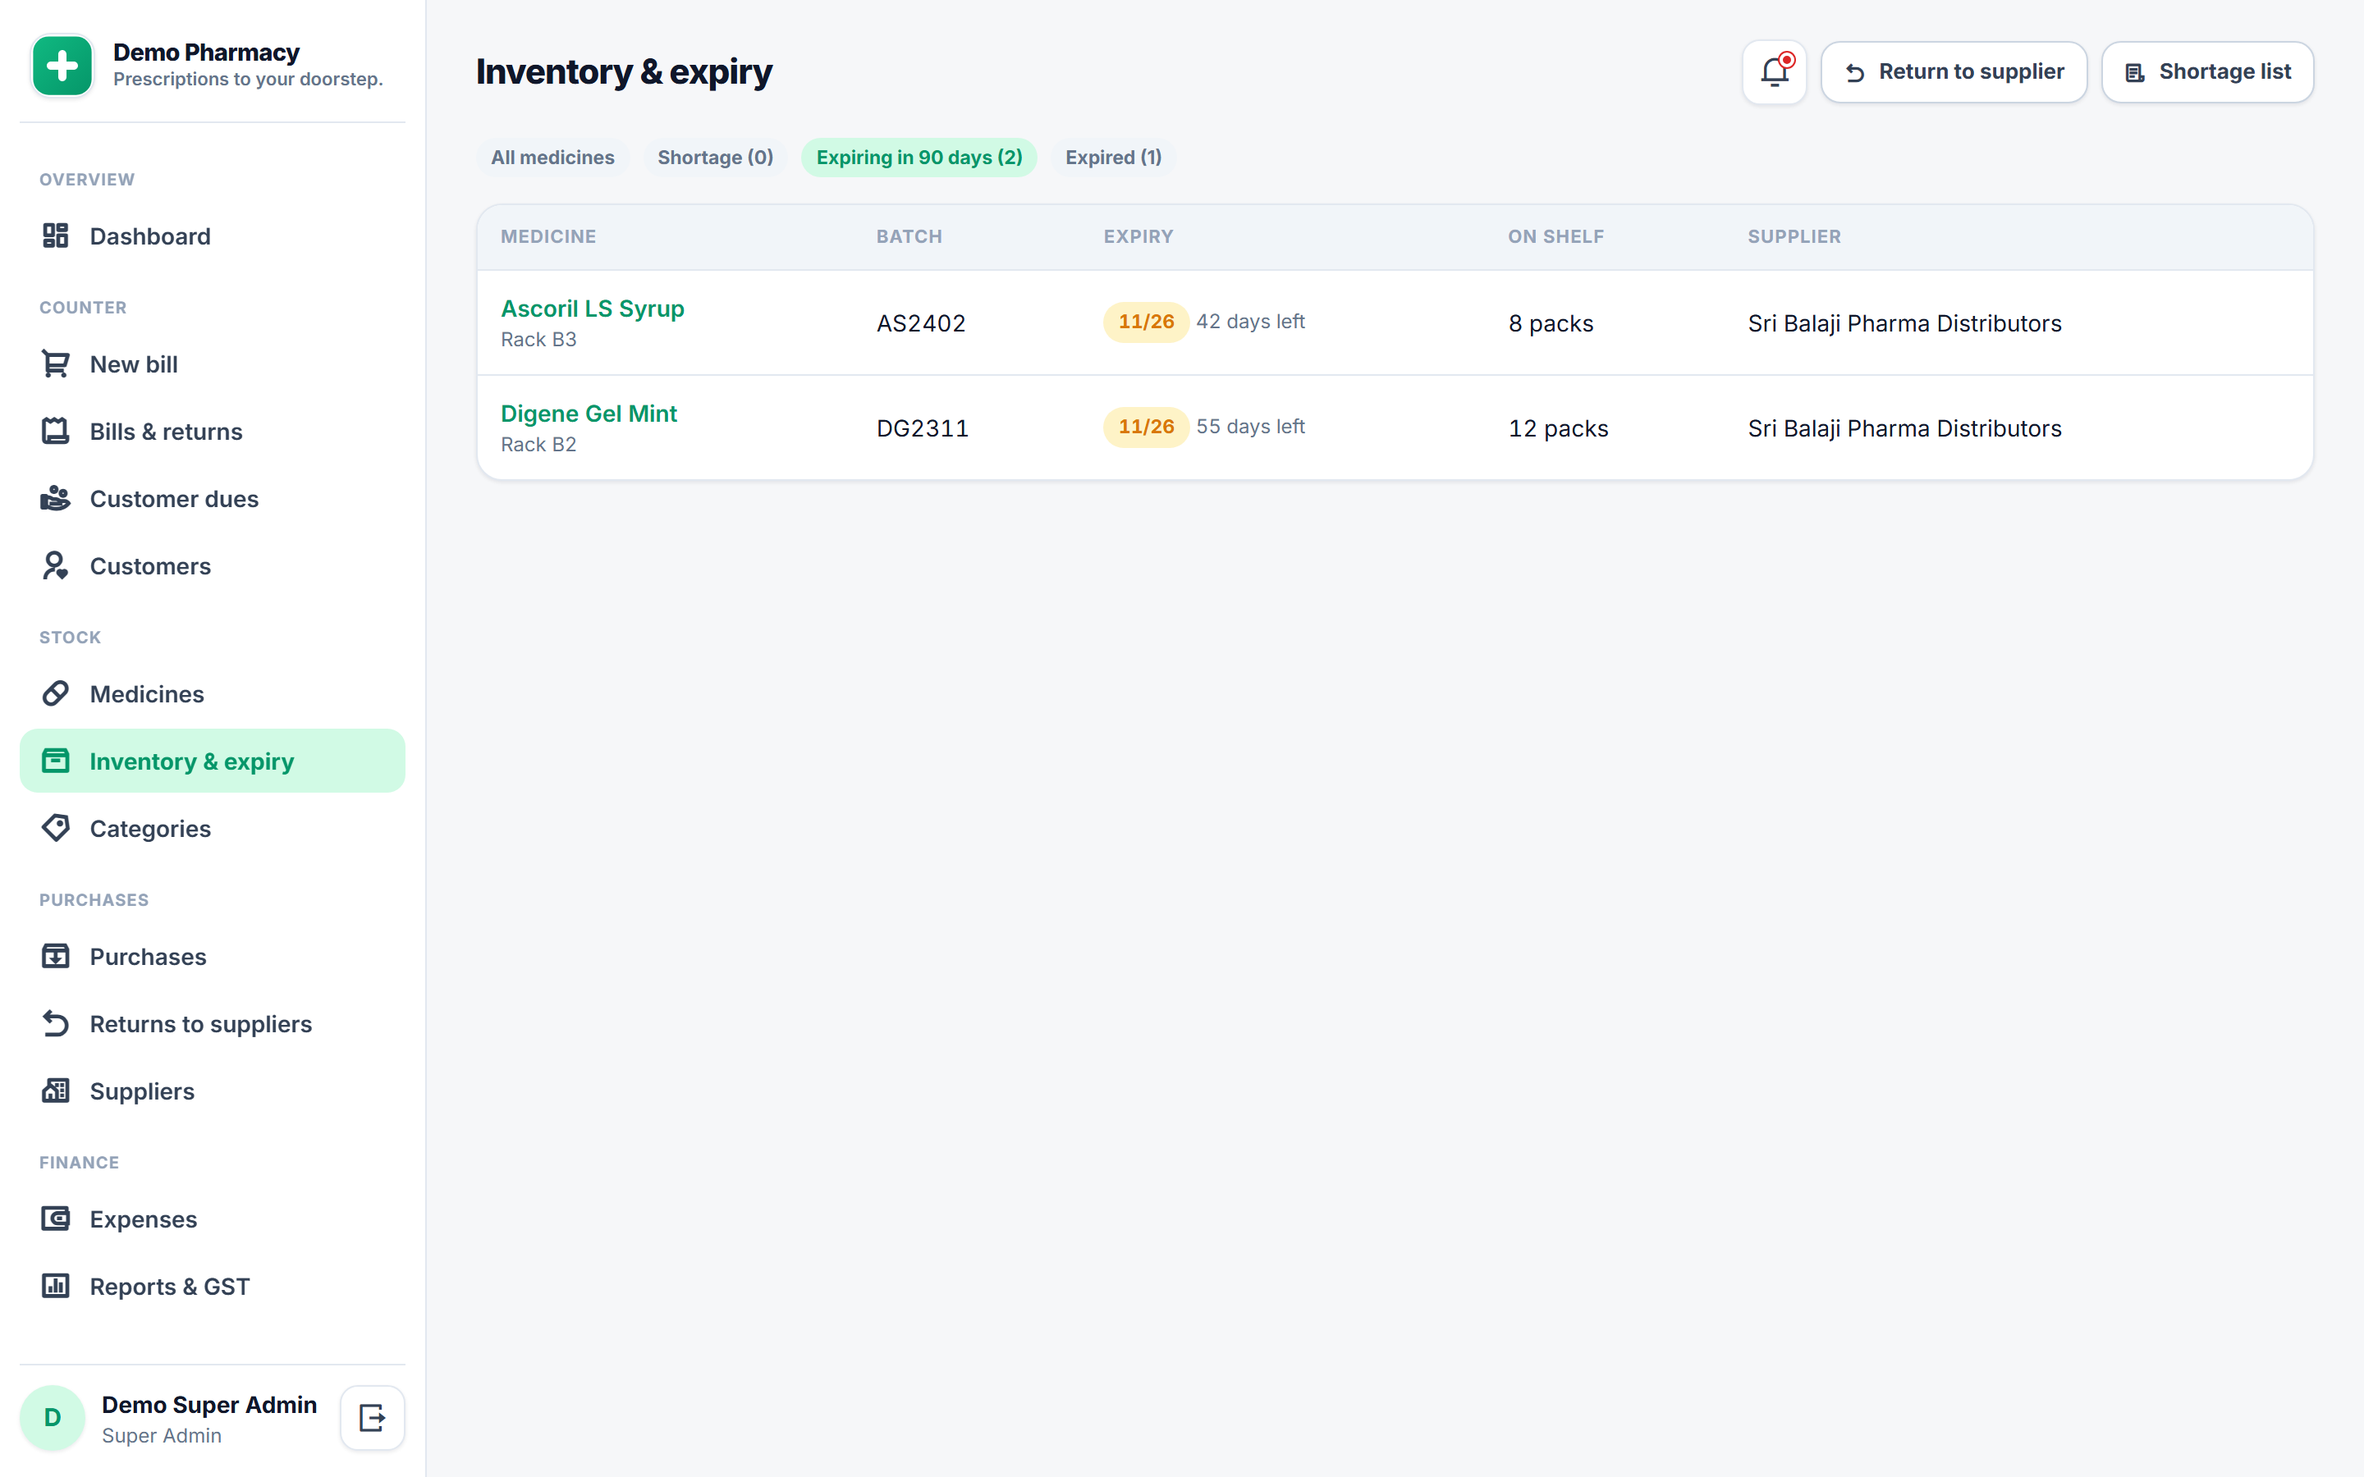Click the Inventory & expiry box icon

pos(56,761)
